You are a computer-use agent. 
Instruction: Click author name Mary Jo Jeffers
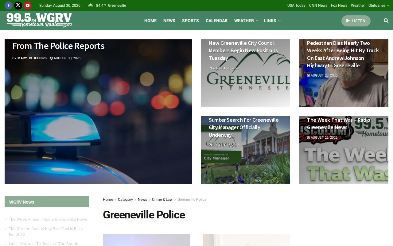tap(32, 58)
